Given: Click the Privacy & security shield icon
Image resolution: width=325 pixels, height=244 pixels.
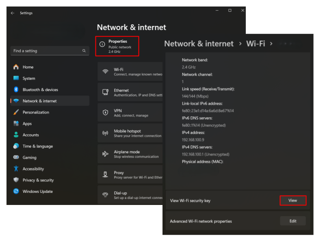Looking at the screenshot, I should [16, 180].
